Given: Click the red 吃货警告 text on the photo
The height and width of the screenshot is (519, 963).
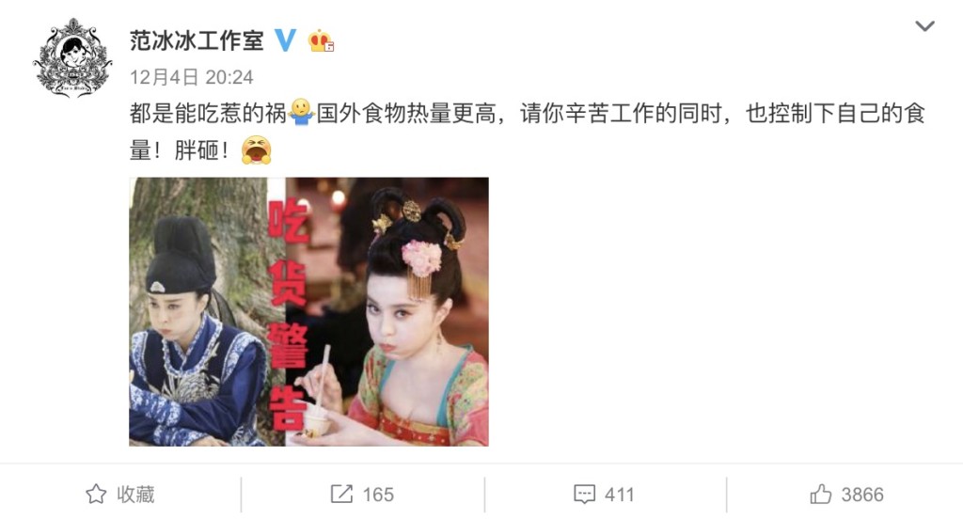Looking at the screenshot, I should click(288, 316).
